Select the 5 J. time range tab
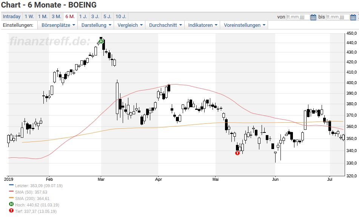The height and width of the screenshot is (217, 359). point(107,17)
